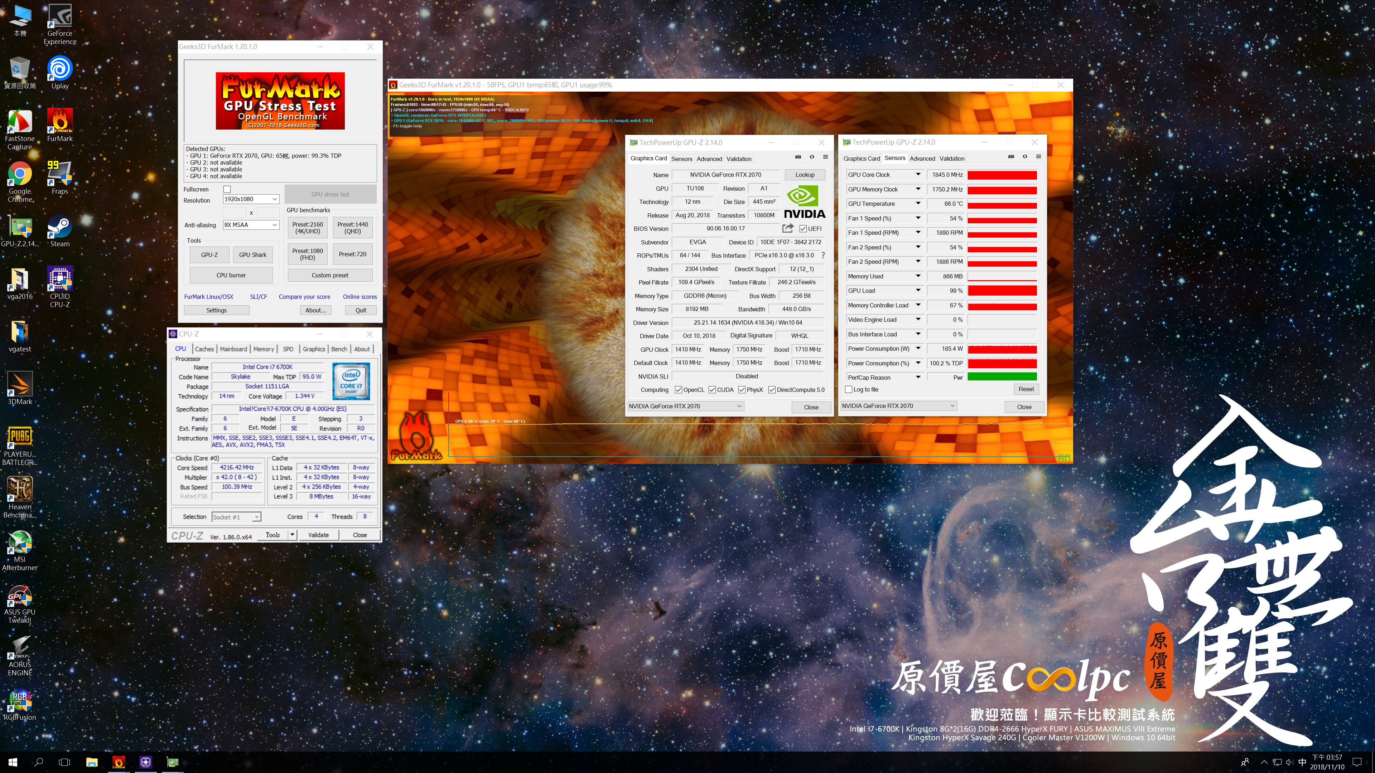Image resolution: width=1375 pixels, height=773 pixels.
Task: Toggle the Fullscreen checkbox in FurMark
Action: tap(227, 189)
